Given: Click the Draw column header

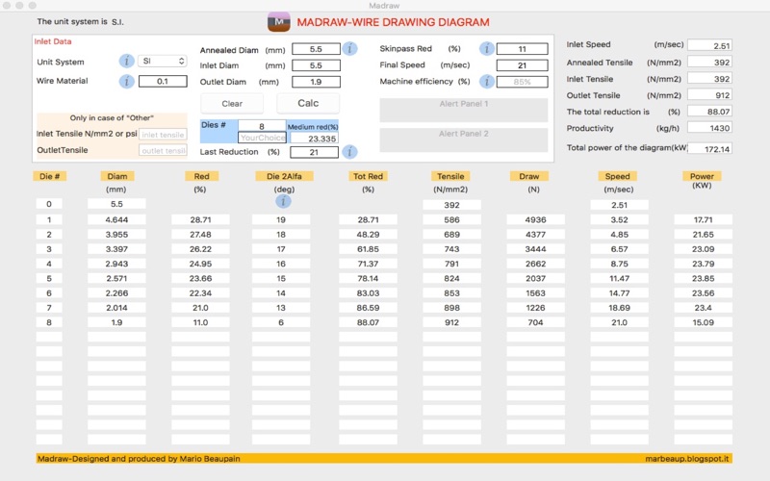Looking at the screenshot, I should tap(528, 176).
